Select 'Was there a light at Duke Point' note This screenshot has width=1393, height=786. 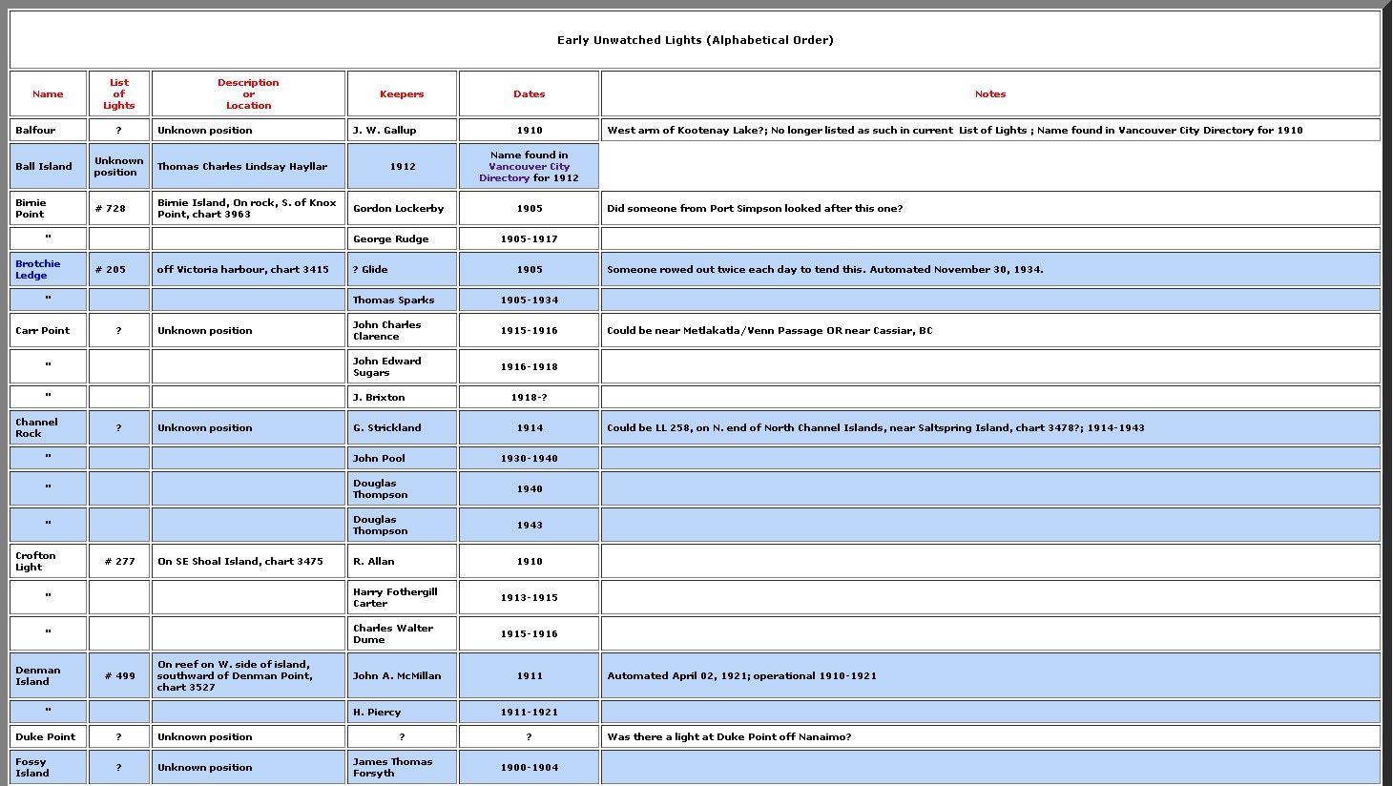coord(990,736)
